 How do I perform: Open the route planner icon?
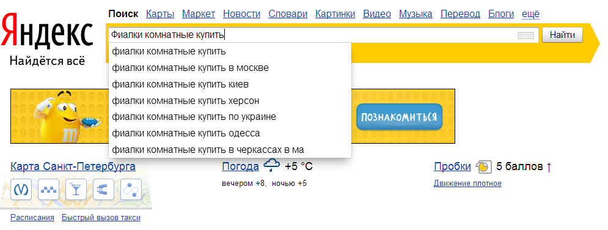click(131, 189)
